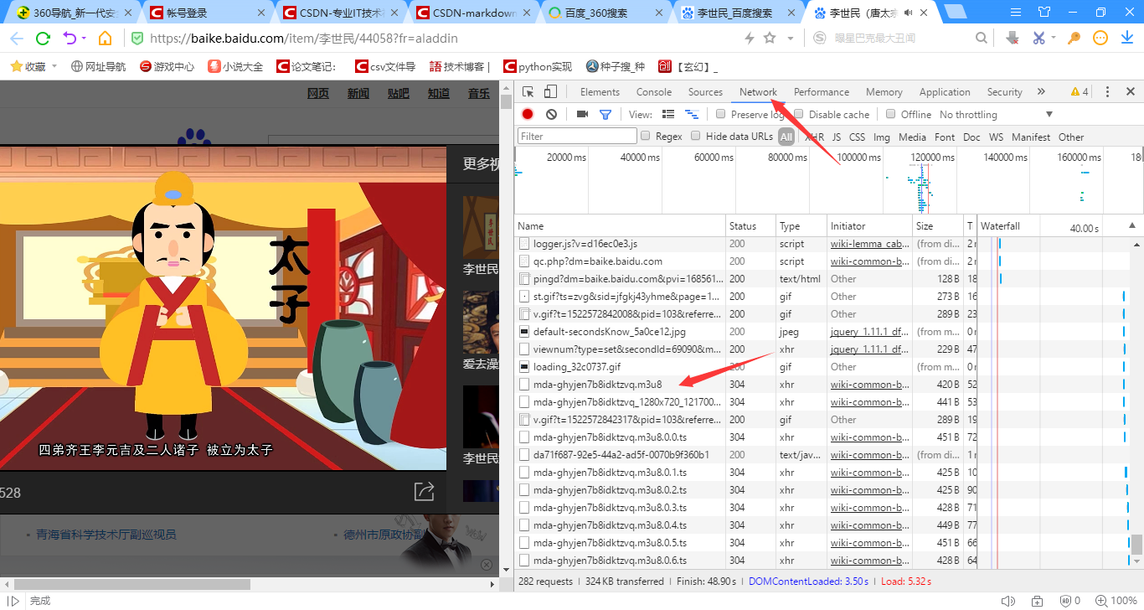Switch to the Console tab
Viewport: 1144px width, 610px height.
pyautogui.click(x=654, y=92)
